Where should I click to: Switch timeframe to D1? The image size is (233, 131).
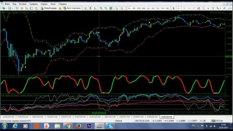pos(158,8)
